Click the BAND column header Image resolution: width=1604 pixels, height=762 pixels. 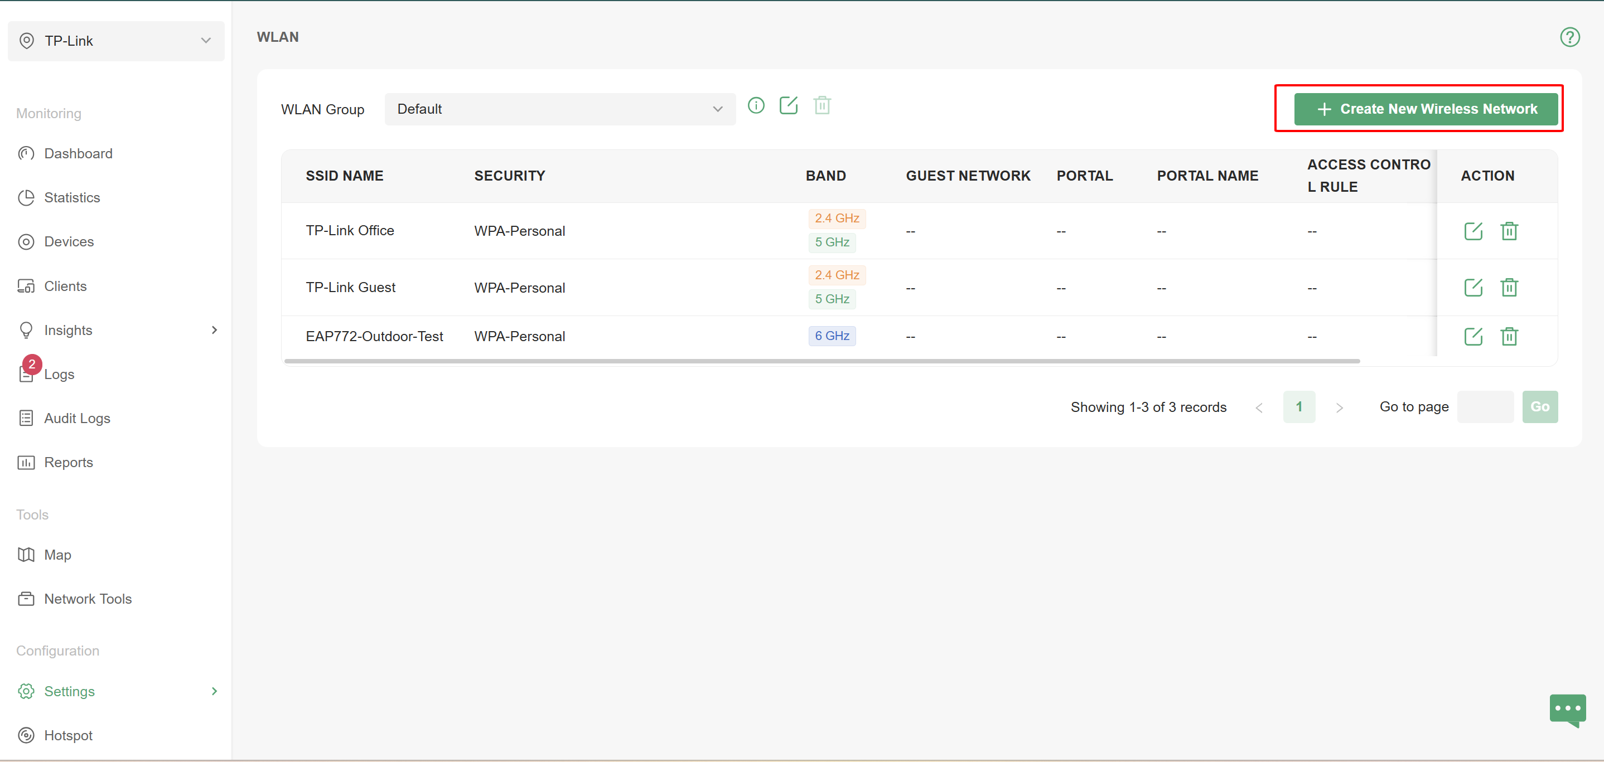[825, 176]
